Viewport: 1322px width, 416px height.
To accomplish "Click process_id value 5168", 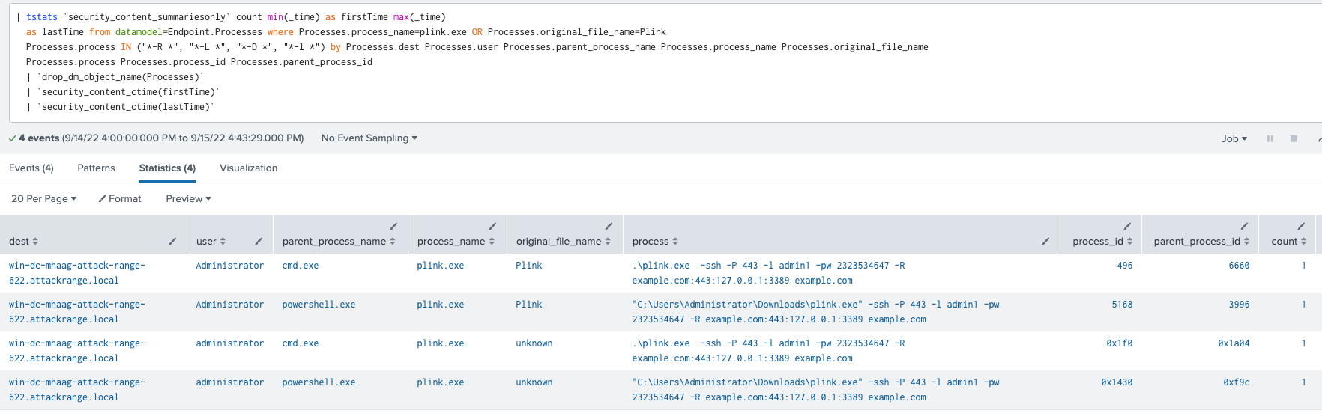I will coord(1122,305).
